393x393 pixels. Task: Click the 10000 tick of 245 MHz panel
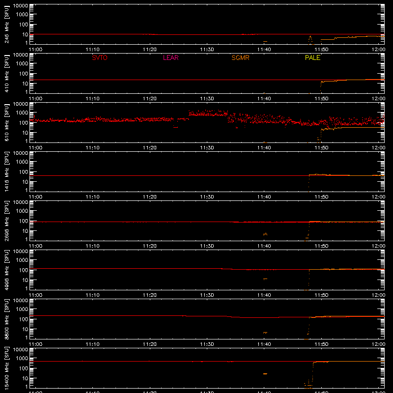[21, 6]
